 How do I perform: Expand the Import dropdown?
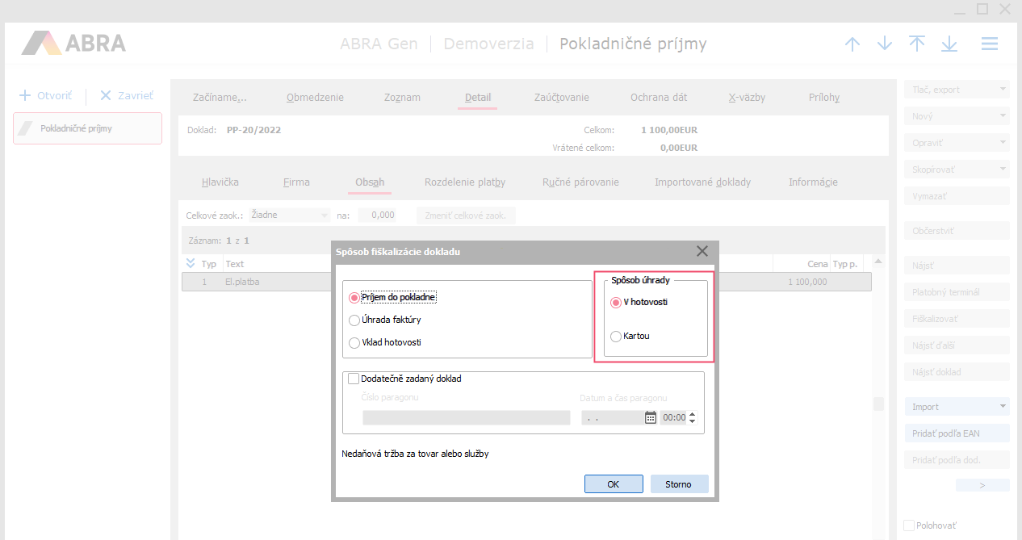[1003, 407]
